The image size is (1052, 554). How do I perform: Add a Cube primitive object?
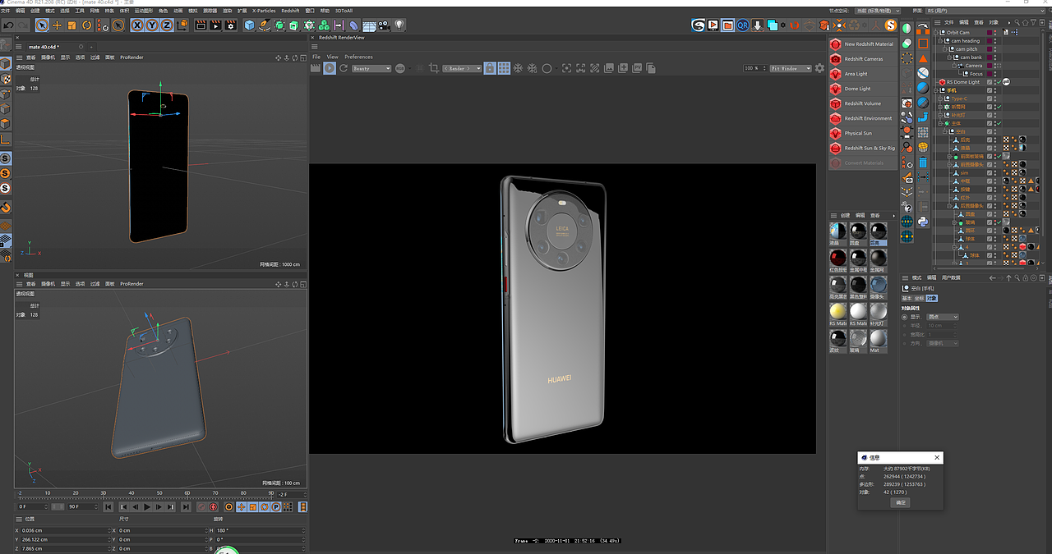(x=250, y=25)
